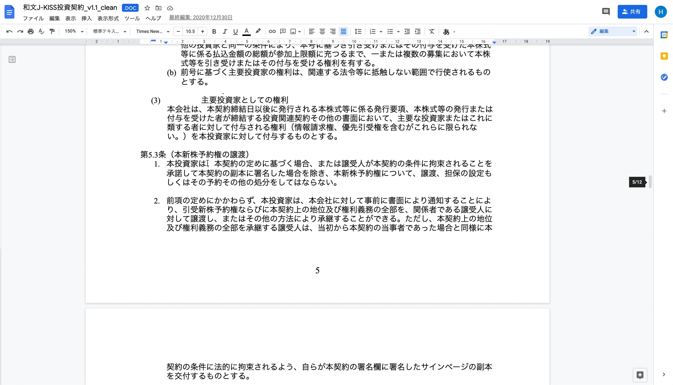
Task: Click the 共有 button
Action: pyautogui.click(x=632, y=11)
